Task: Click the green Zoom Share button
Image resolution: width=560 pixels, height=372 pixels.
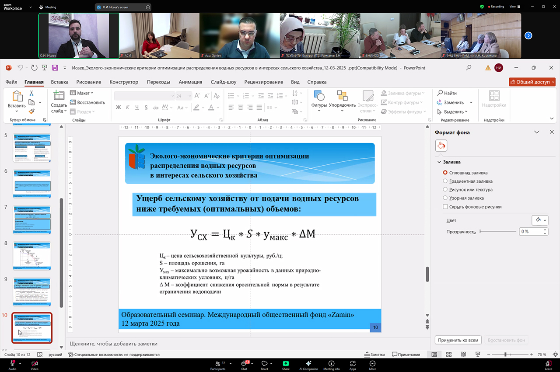Action: coord(286,365)
